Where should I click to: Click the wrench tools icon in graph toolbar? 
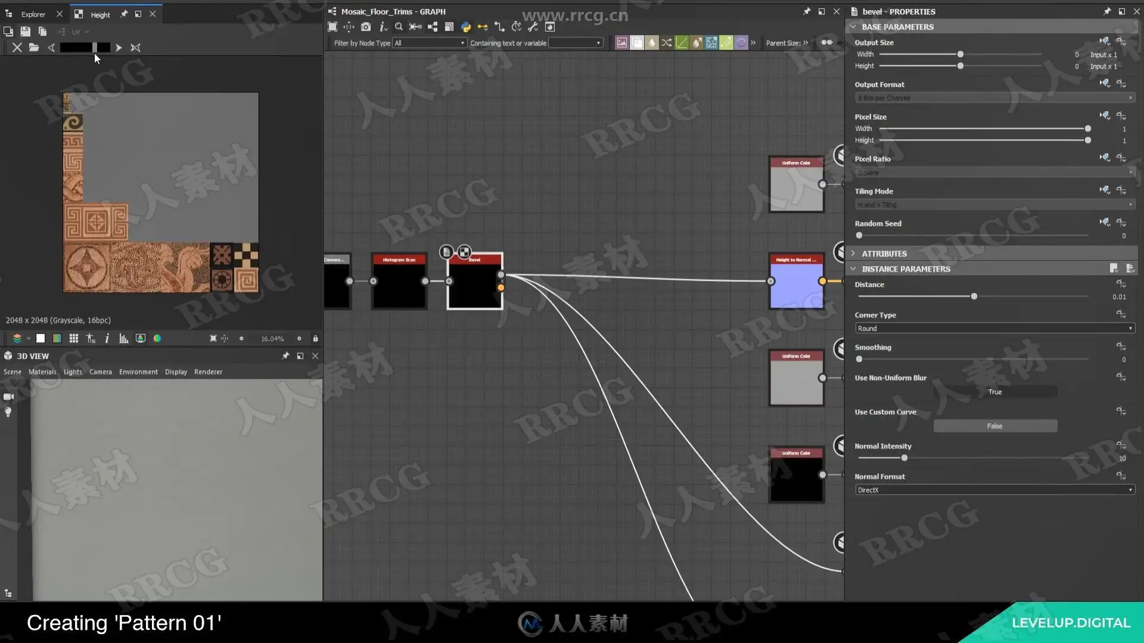pos(533,27)
